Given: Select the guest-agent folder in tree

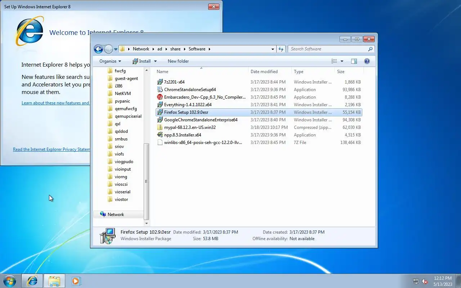Looking at the screenshot, I should 123,78.
